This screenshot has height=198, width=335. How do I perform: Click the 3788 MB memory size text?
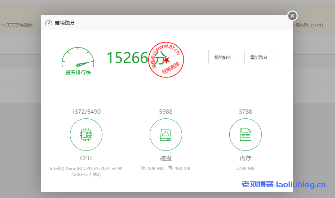pos(245,168)
